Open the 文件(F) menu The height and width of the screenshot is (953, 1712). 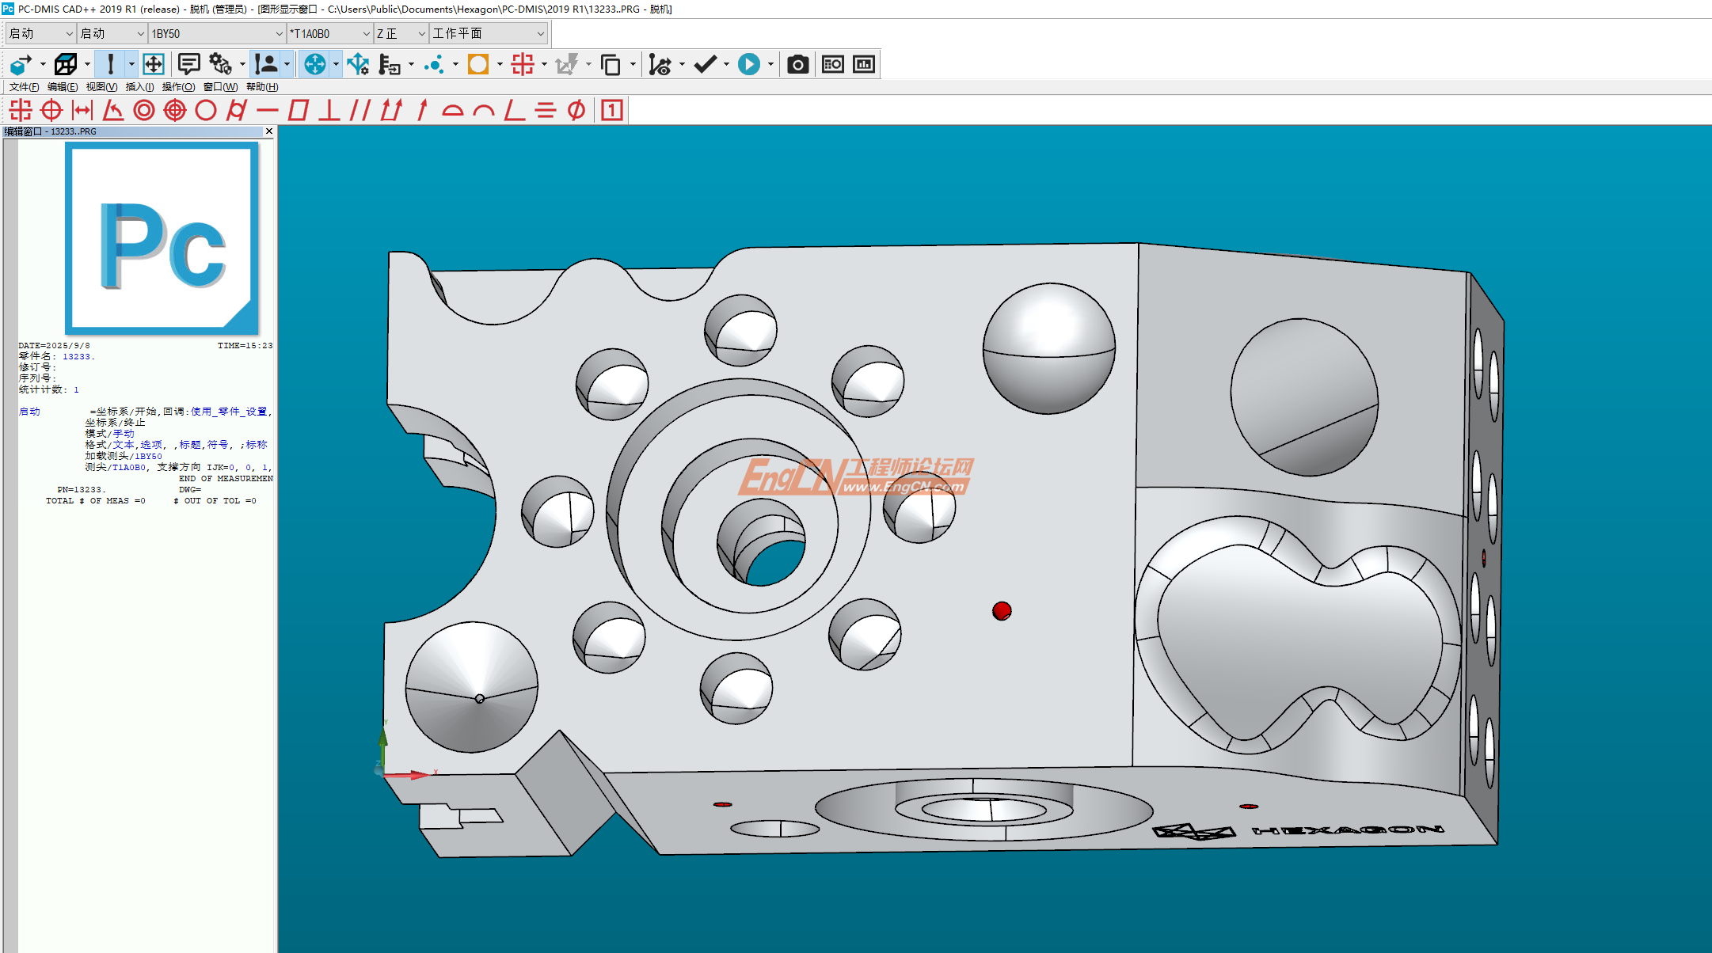pos(24,87)
